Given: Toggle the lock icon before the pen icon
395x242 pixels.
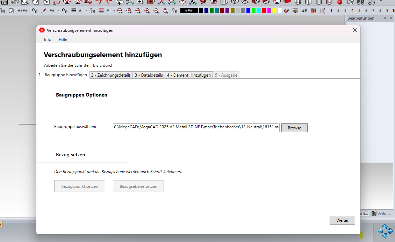Looking at the screenshot, I should click(x=34, y=11).
